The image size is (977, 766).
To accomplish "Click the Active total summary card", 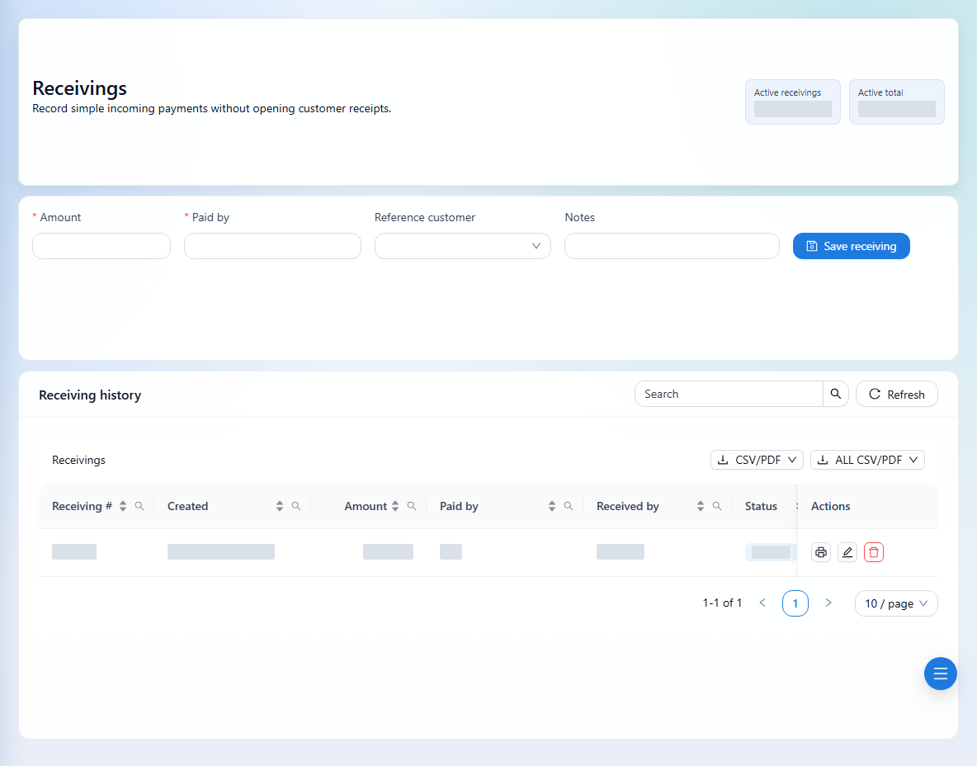I will click(x=897, y=102).
